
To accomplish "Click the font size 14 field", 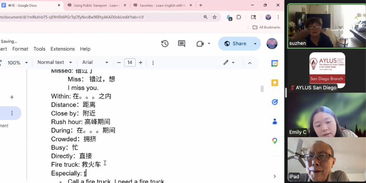I will 130,63.
